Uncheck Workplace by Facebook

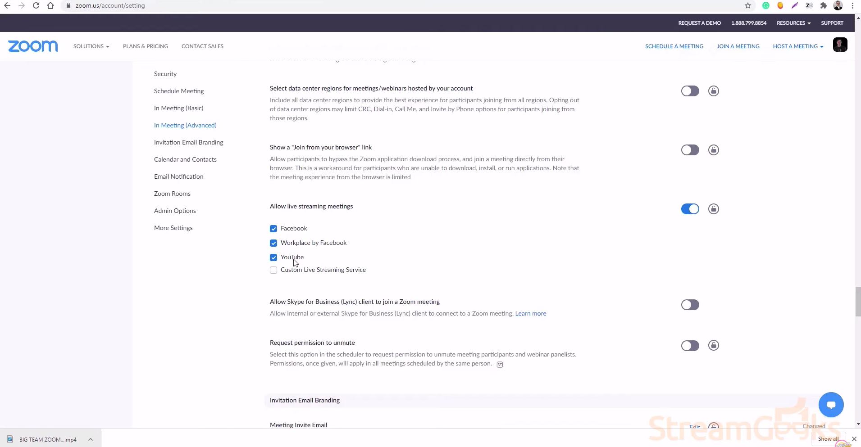273,243
